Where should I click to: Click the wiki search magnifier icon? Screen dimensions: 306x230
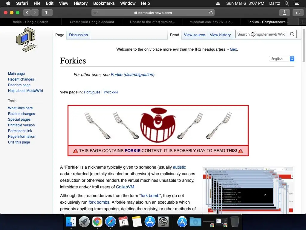292,34
